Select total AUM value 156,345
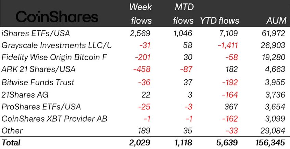290x149 pixels. pos(270,143)
